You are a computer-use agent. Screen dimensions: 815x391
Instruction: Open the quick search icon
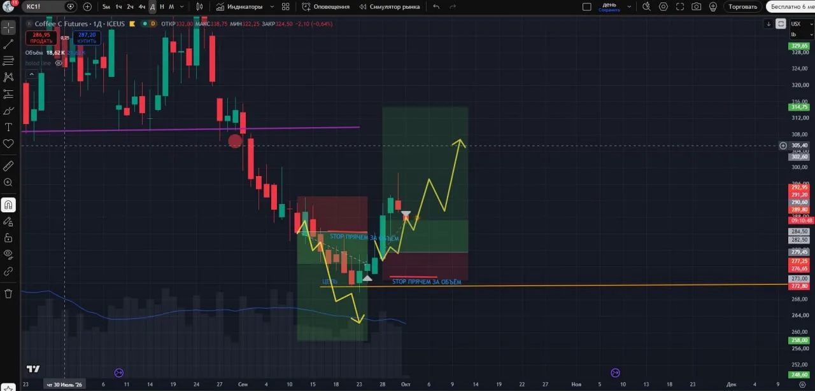(646, 6)
